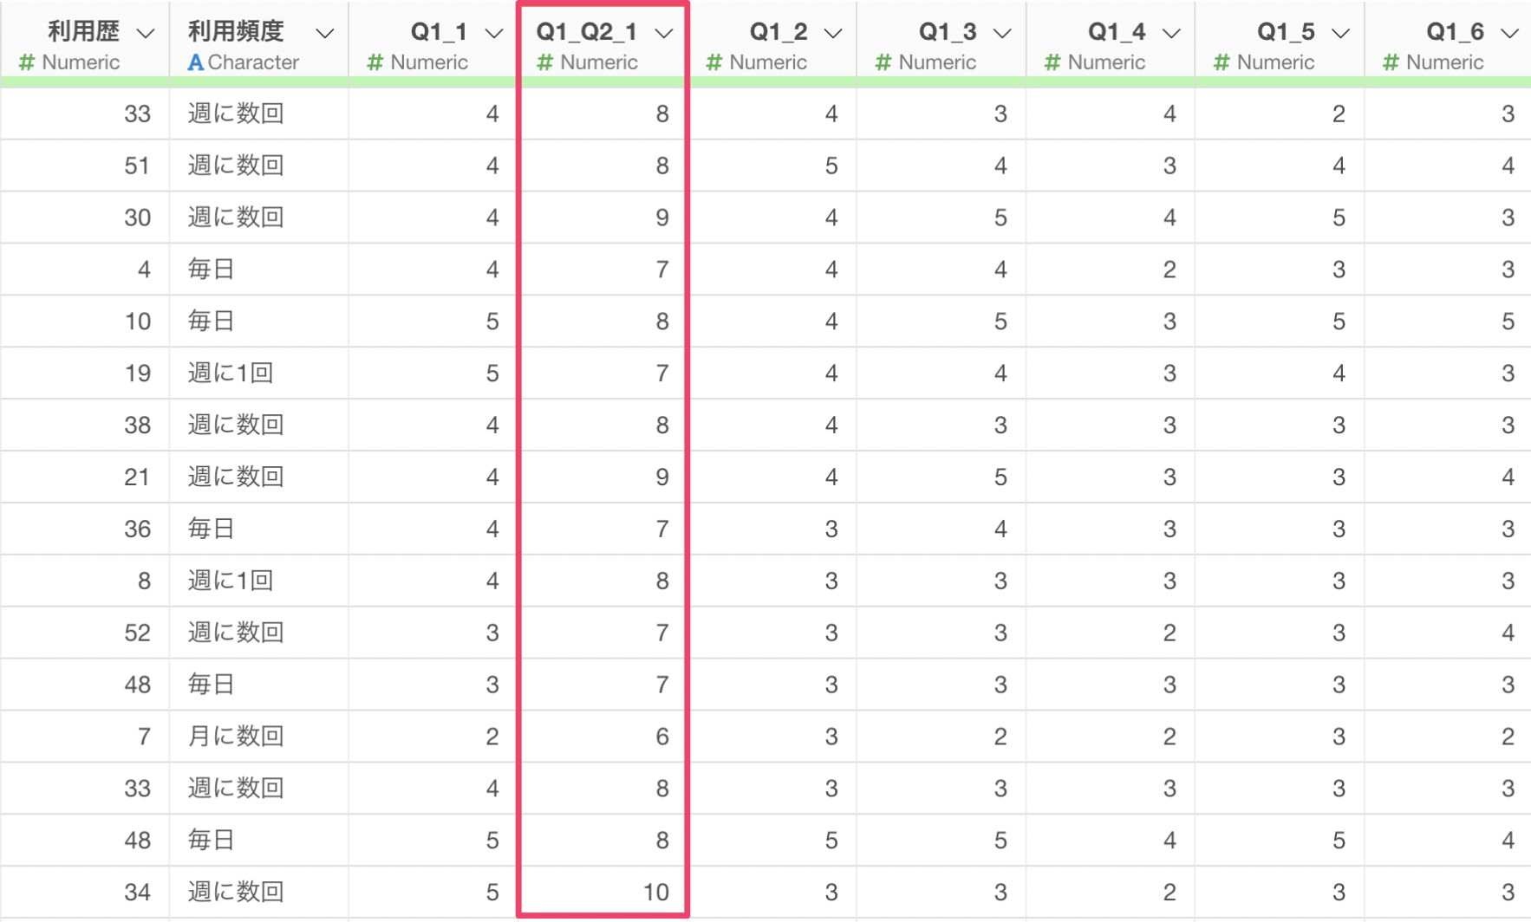Click the Character type icon under 利用頻度
Image resolution: width=1531 pixels, height=922 pixels.
[196, 62]
